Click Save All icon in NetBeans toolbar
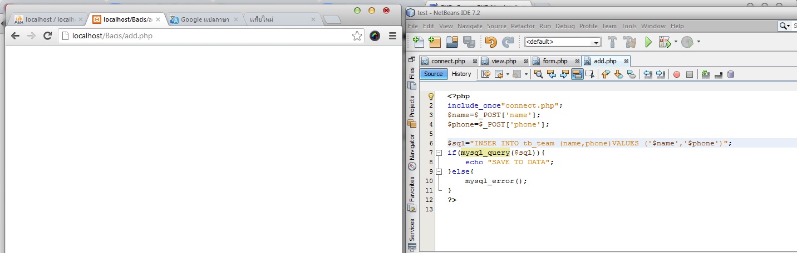797x253 pixels. [469, 42]
